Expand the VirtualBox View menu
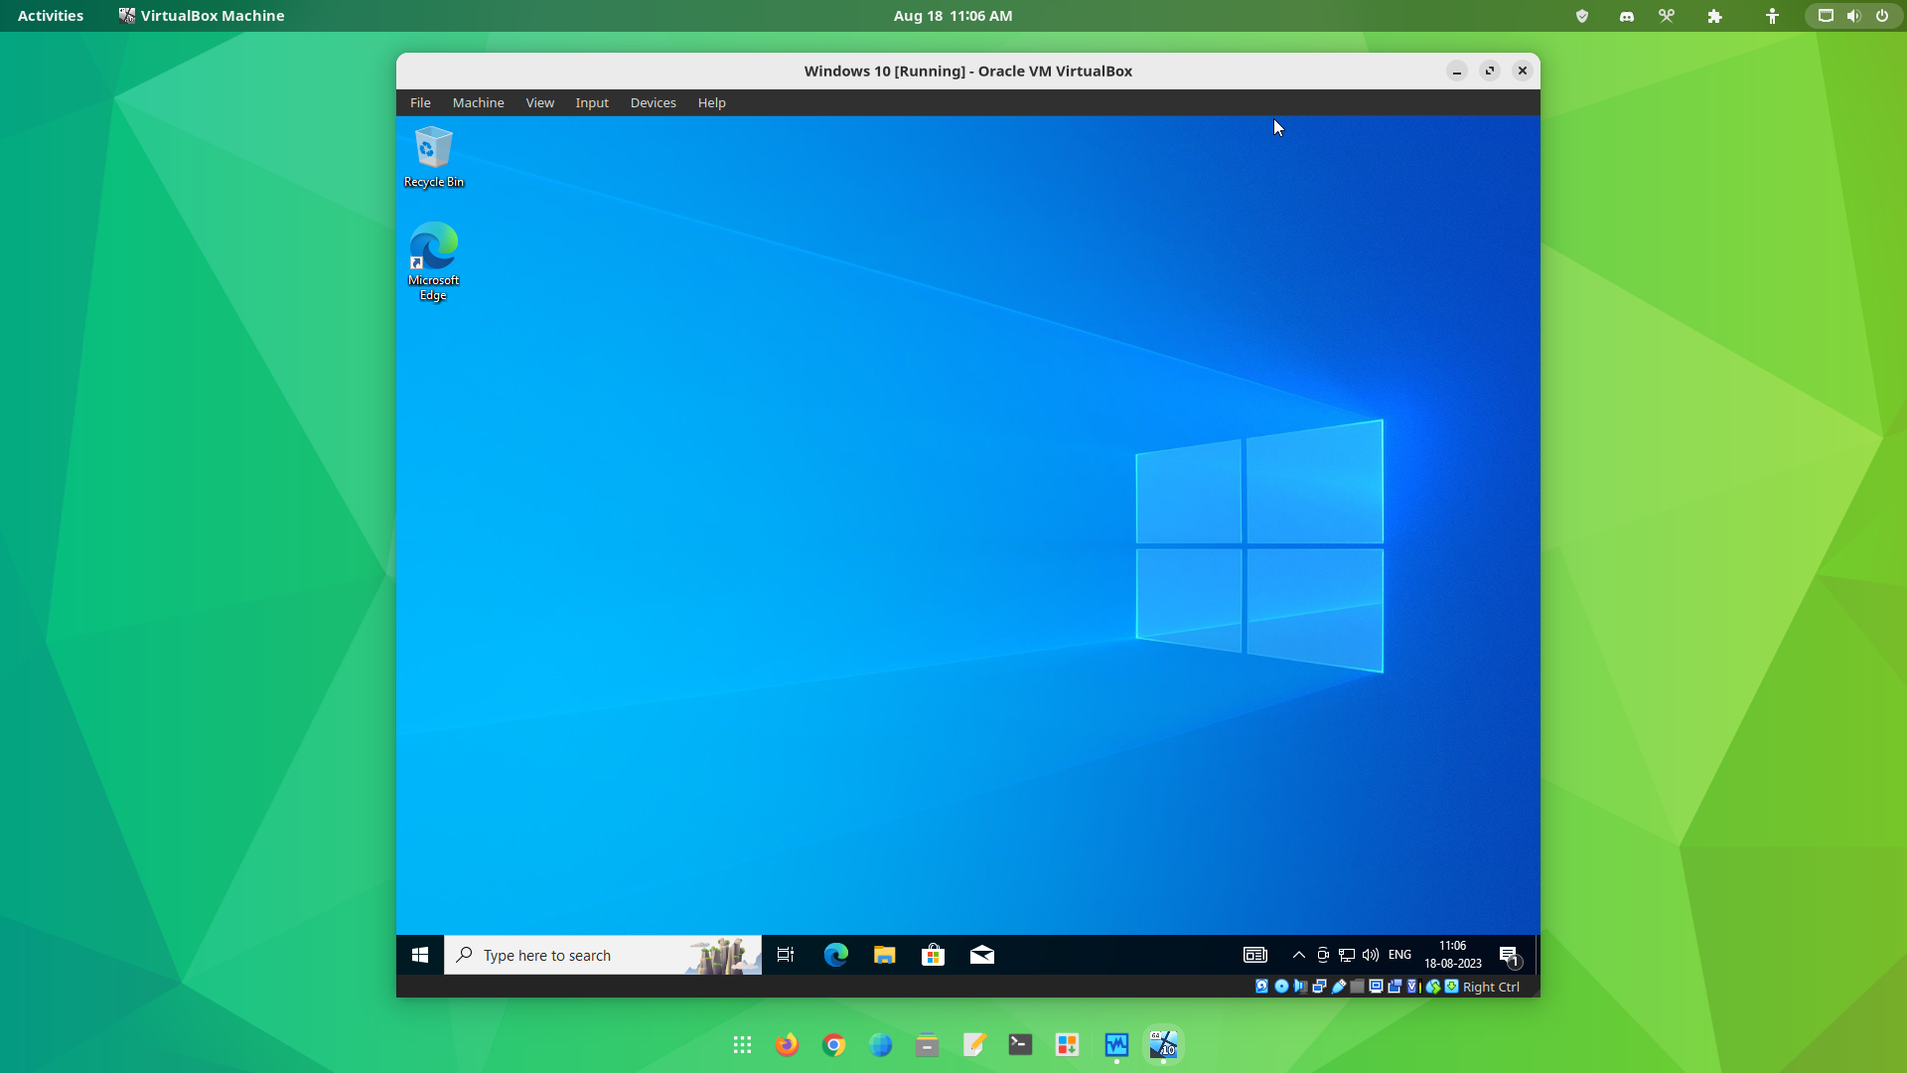Viewport: 1907px width, 1073px height. tap(539, 102)
